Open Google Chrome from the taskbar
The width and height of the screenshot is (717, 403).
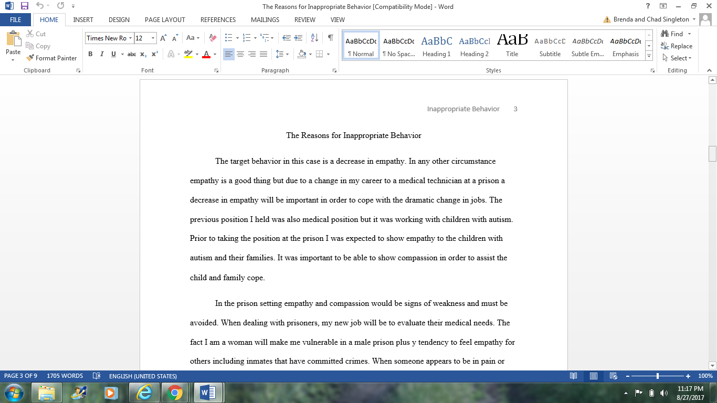174,393
